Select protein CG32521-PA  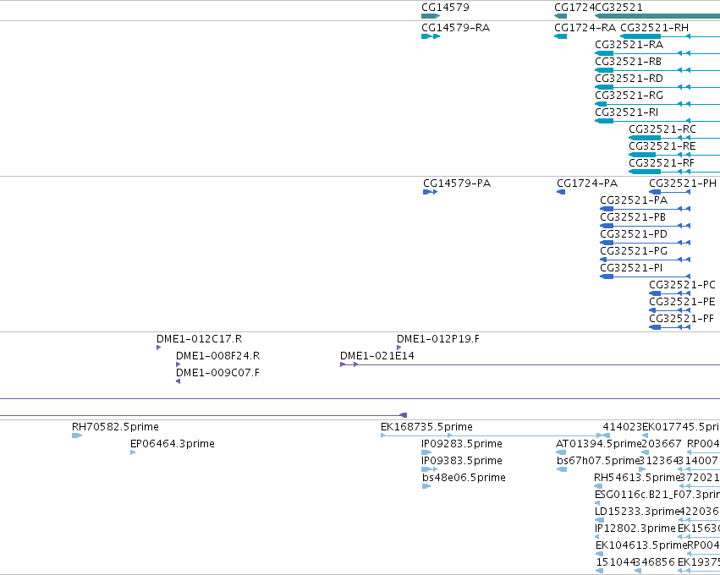point(634,200)
